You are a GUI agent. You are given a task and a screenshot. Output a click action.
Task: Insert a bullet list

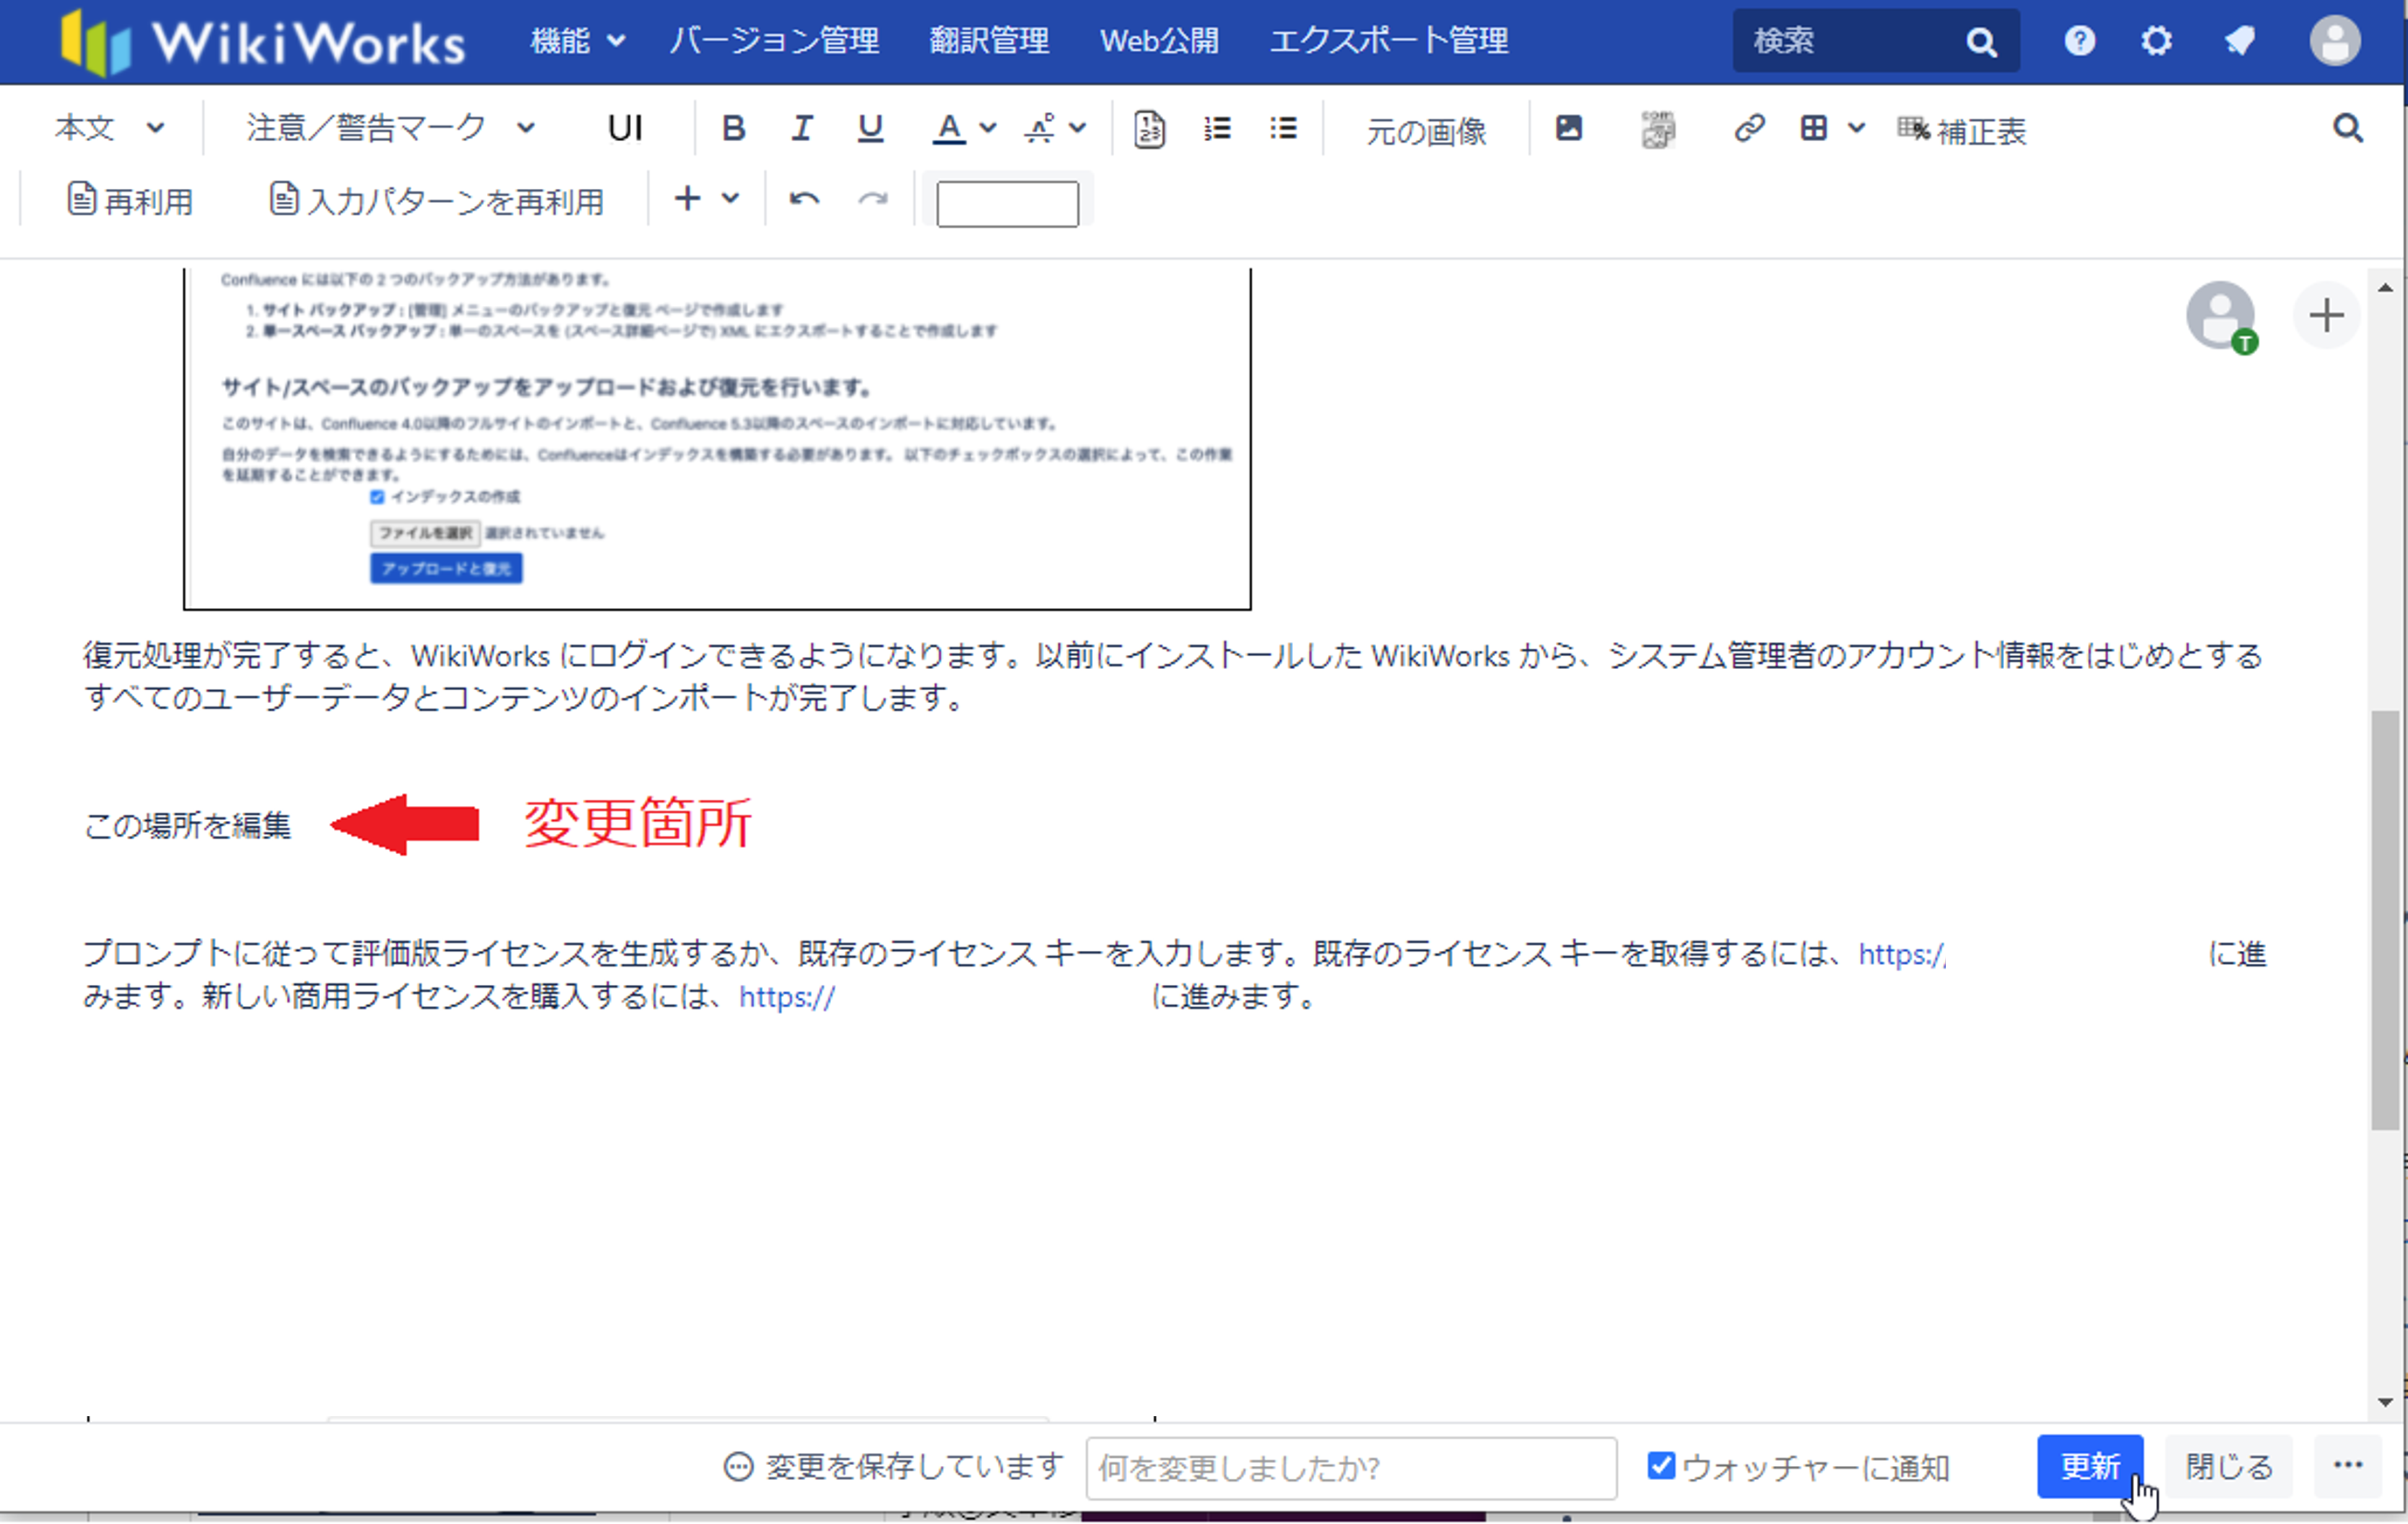coord(1284,128)
